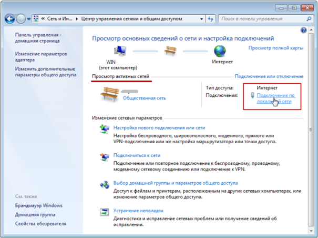Click the help question mark icon
Image resolution: width=318 pixels, height=238 pixels.
click(304, 31)
